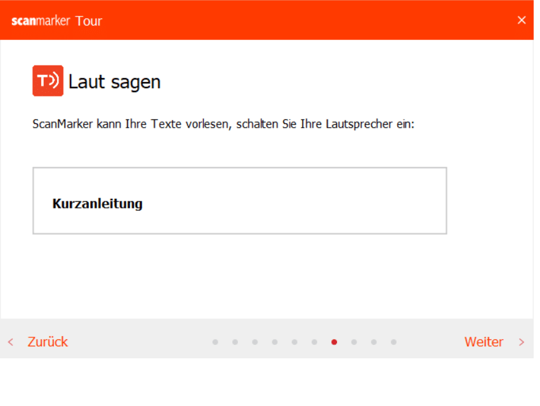The height and width of the screenshot is (406, 540).
Task: Click the scanmarker logo in the title bar
Action: pyautogui.click(x=41, y=20)
